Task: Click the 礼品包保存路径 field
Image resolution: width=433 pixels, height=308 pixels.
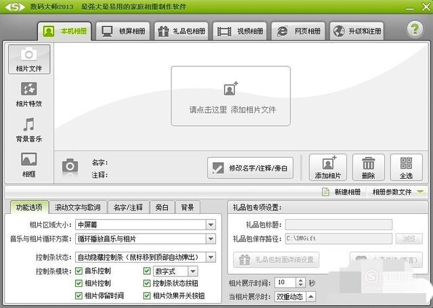Action: pyautogui.click(x=338, y=239)
